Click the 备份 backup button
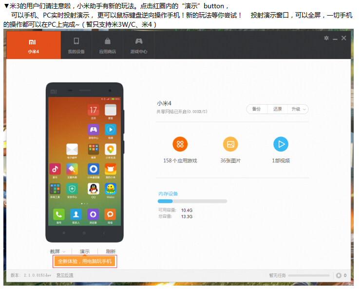Viewport: 362px width, 290px height. [256, 109]
